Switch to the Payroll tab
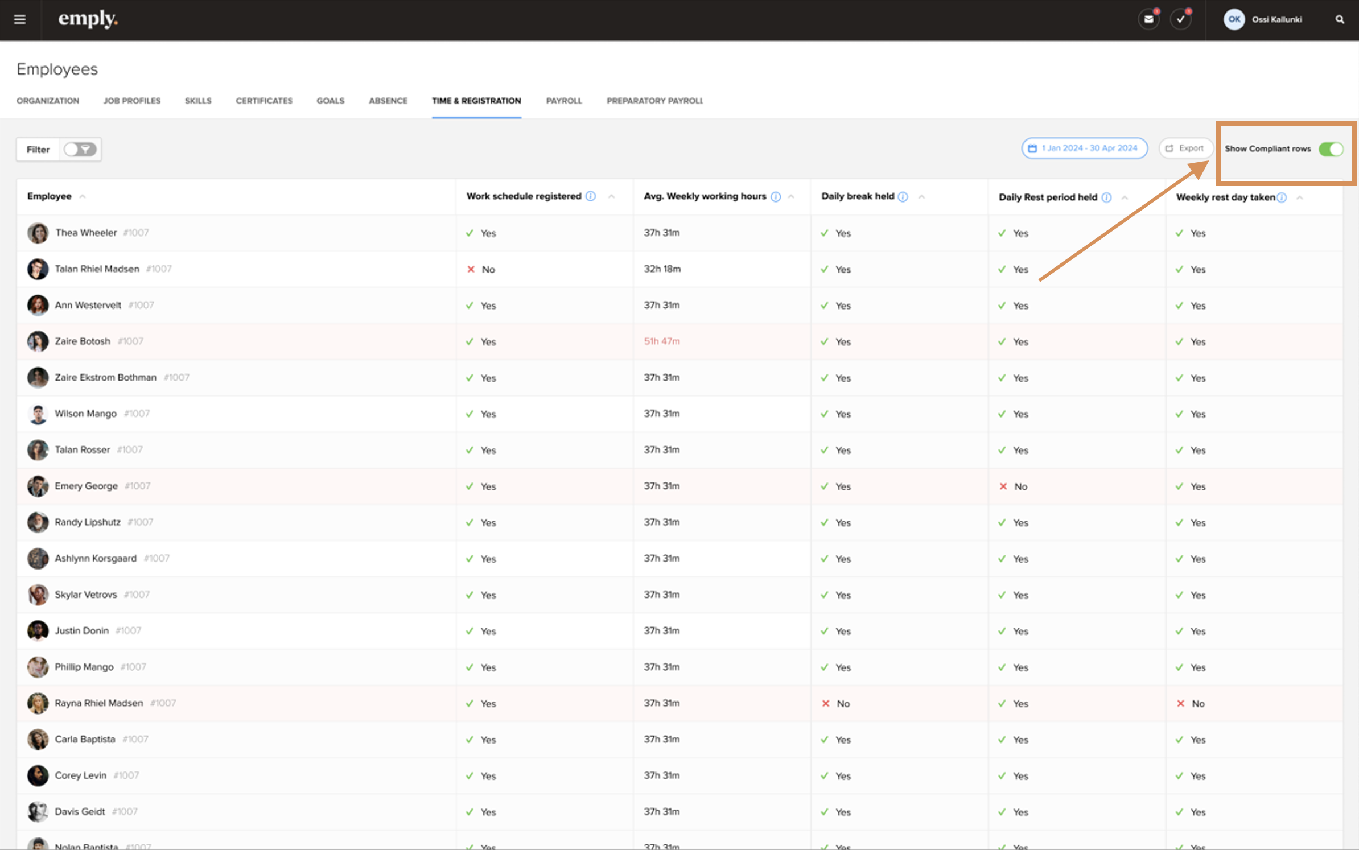This screenshot has width=1359, height=850. point(563,101)
